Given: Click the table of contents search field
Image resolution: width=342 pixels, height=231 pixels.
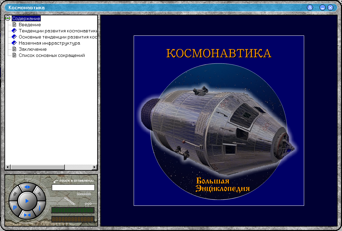Looking at the screenshot, I should click(73, 187).
